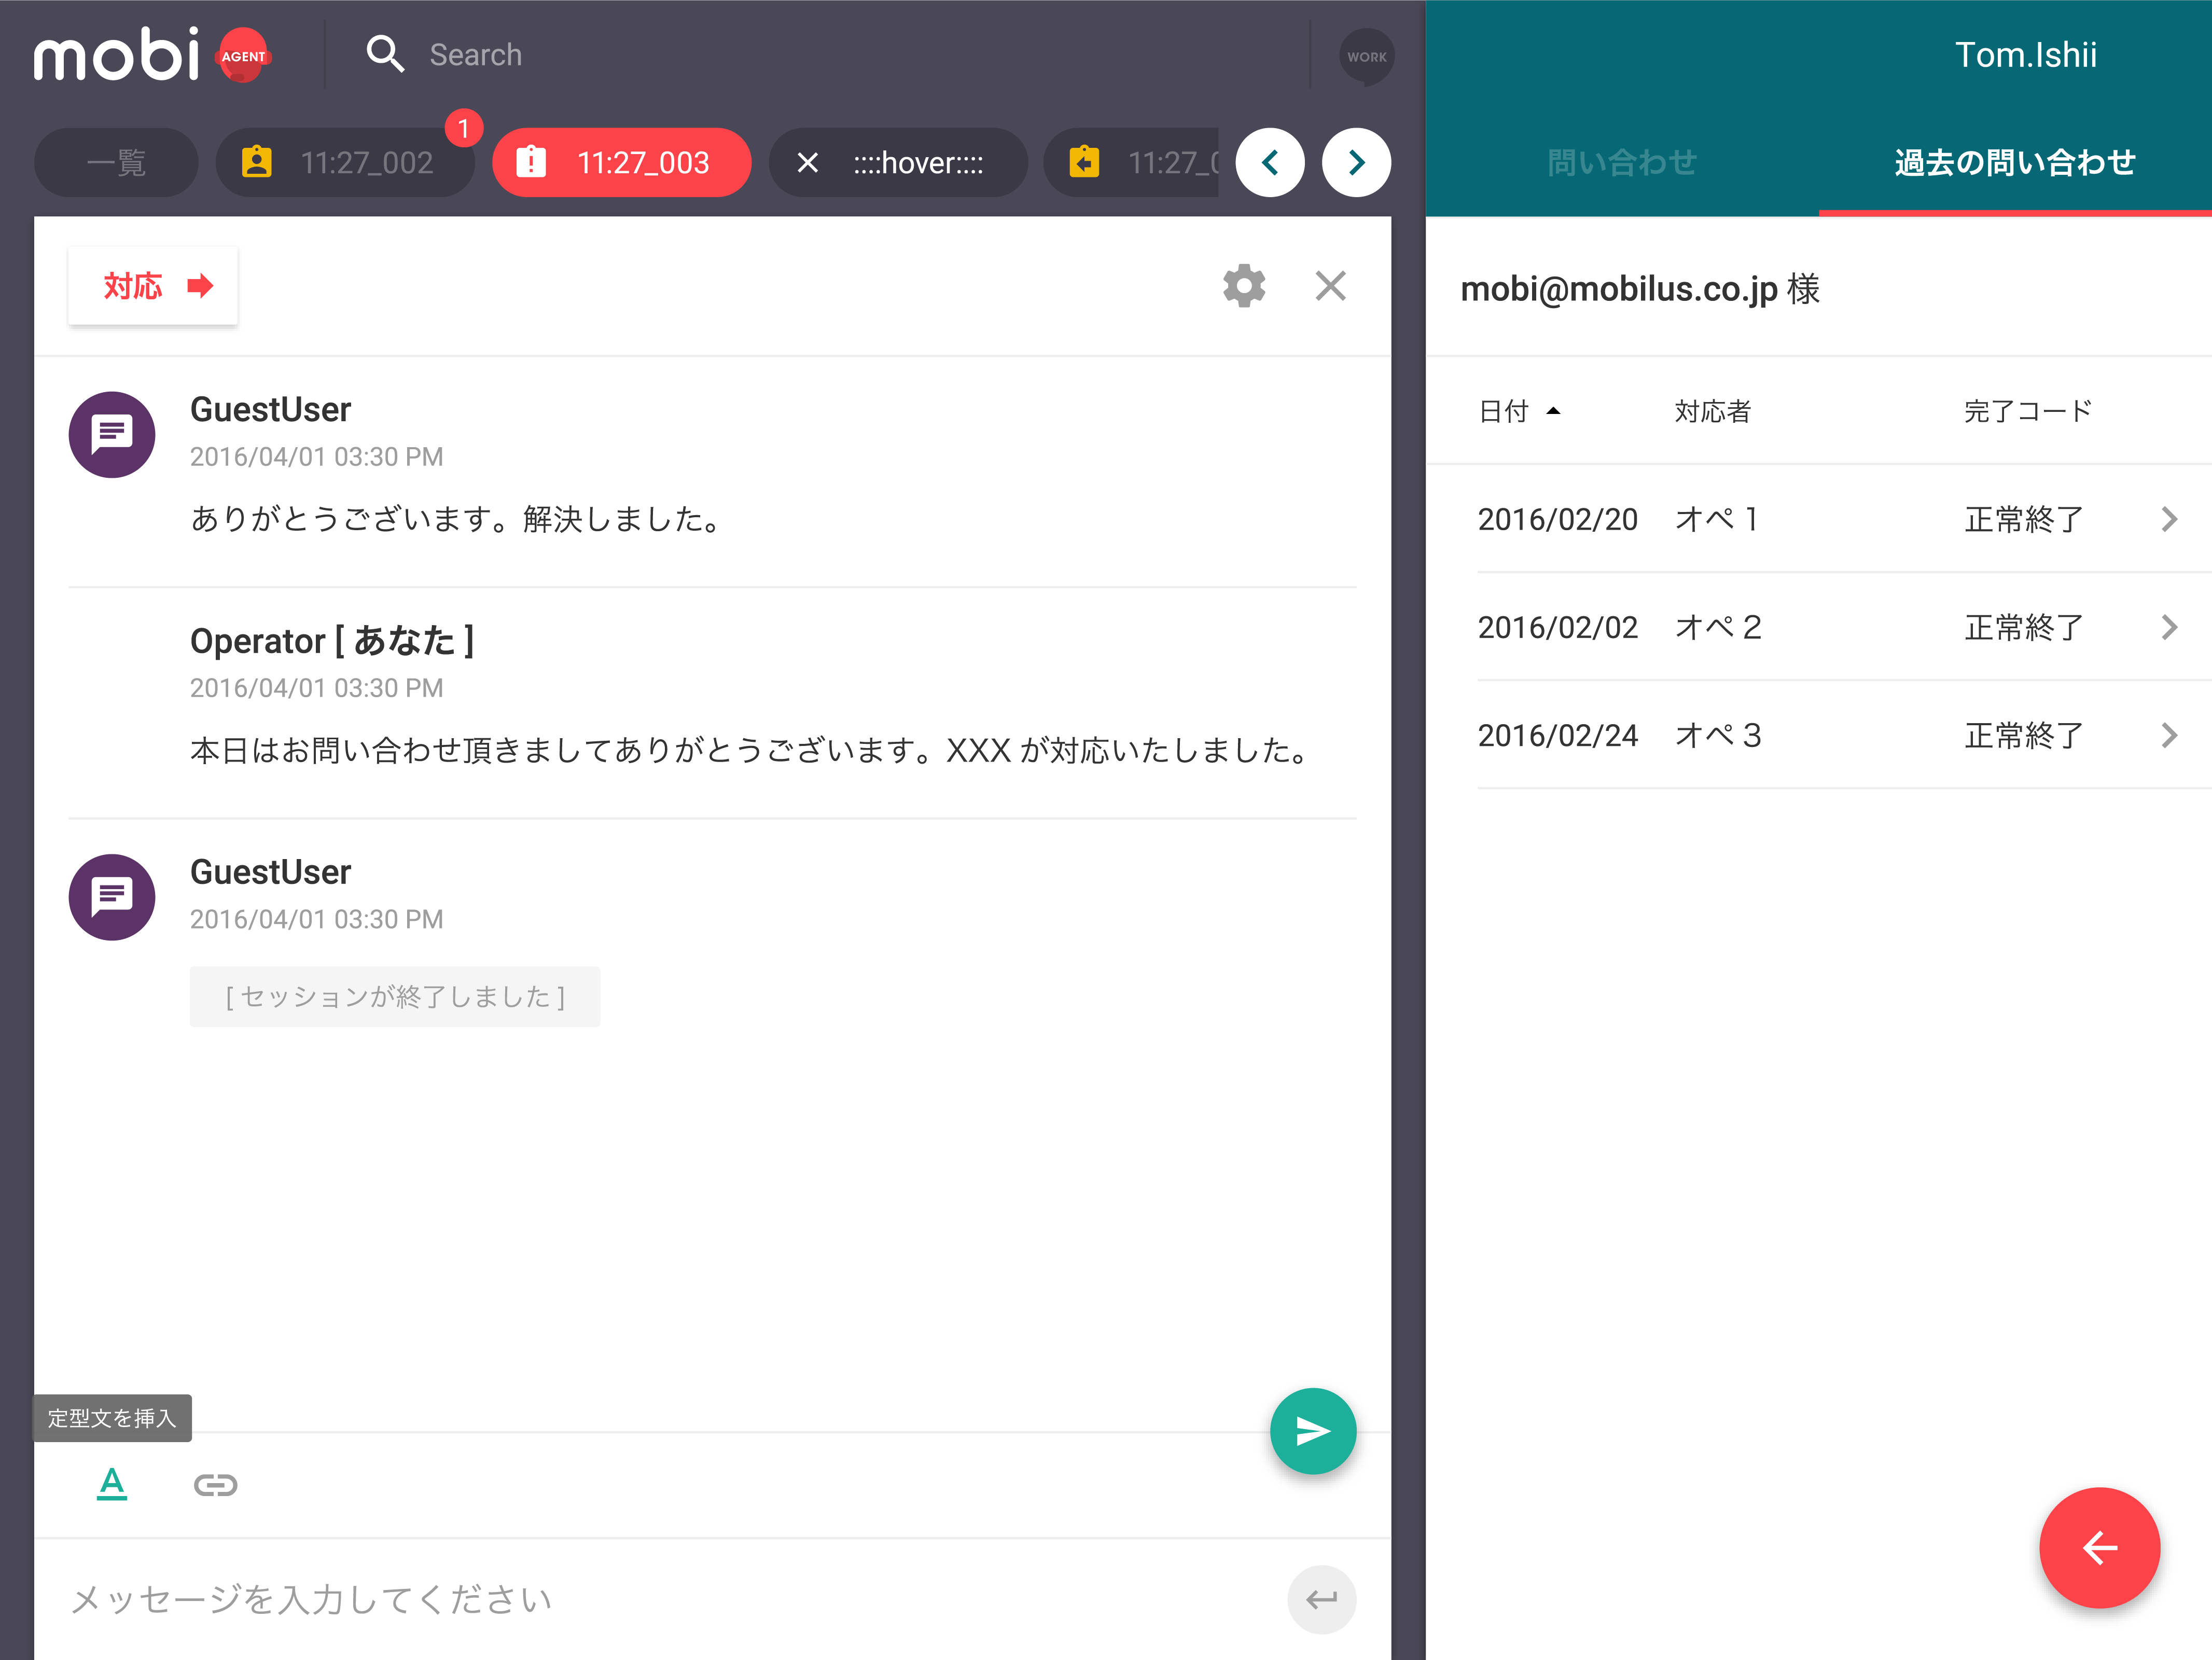
Task: Click the mobi Agent logo
Action: coord(152,55)
